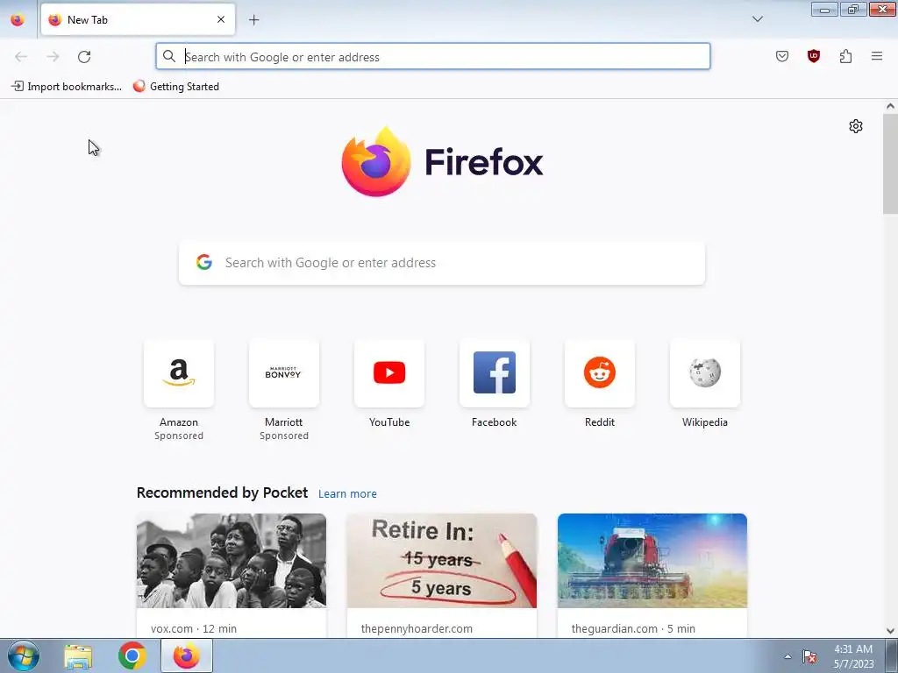Select the Firefox taskbar button

coord(187,655)
